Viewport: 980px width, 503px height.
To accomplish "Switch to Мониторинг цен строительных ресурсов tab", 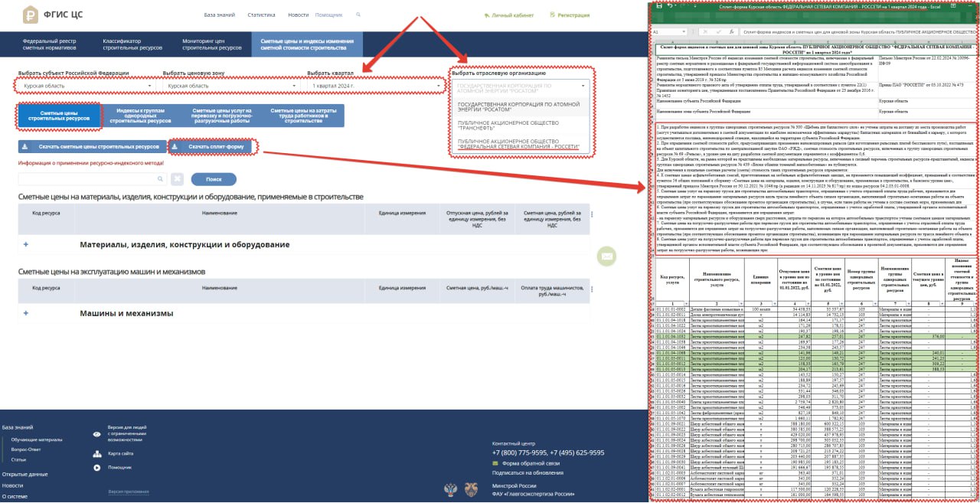I will [x=211, y=44].
